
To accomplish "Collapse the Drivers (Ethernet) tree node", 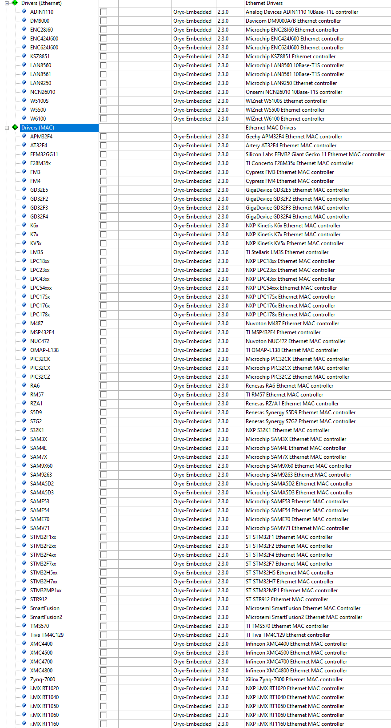I will tap(7, 3).
